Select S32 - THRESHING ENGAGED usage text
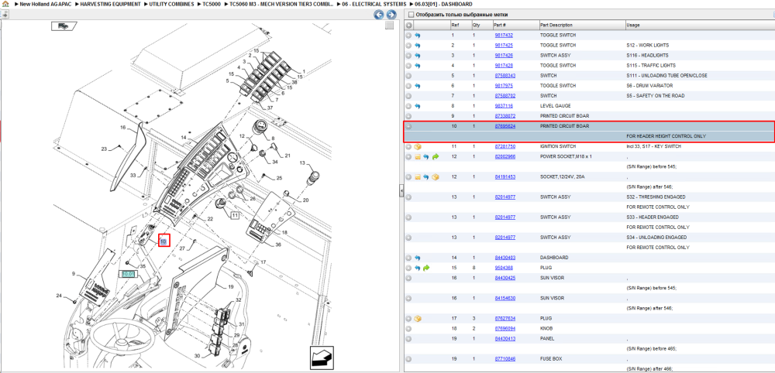The width and height of the screenshot is (775, 373). (x=656, y=197)
